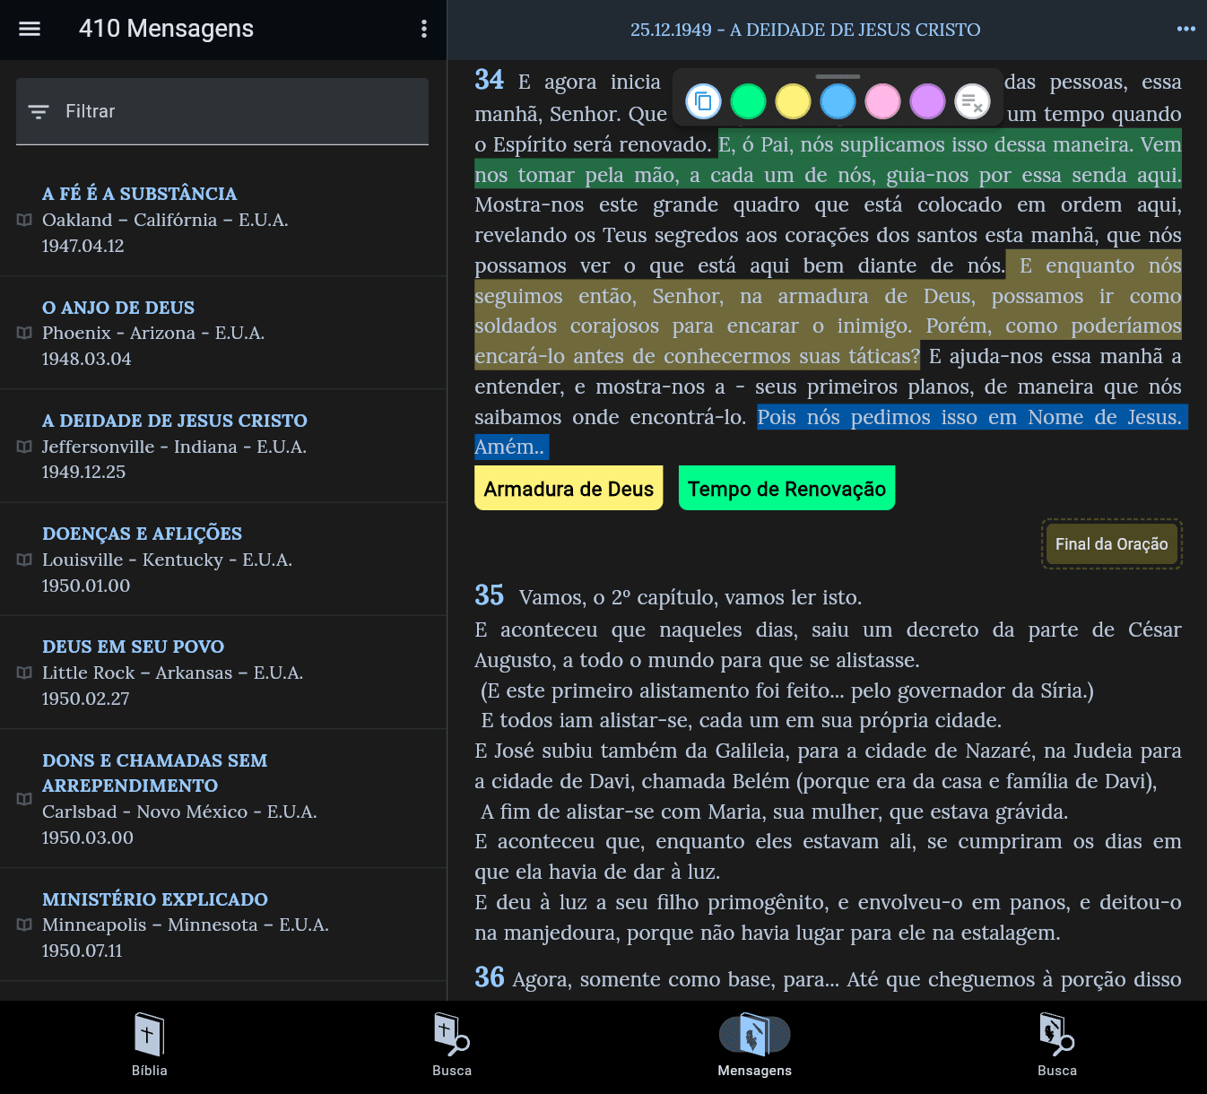The height and width of the screenshot is (1094, 1207).
Task: Choose the yellow highlight color
Action: (x=793, y=101)
